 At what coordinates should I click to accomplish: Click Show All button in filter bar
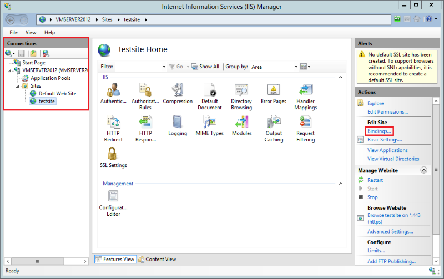click(205, 67)
